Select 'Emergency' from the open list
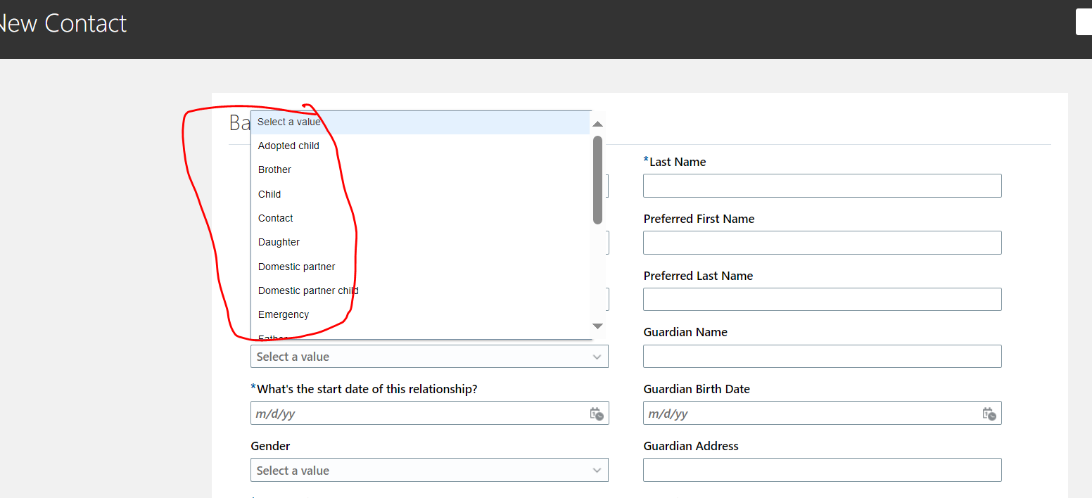The width and height of the screenshot is (1092, 498). (284, 314)
